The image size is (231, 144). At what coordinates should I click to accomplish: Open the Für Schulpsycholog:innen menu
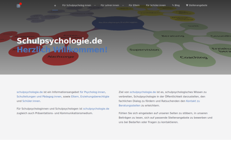click(77, 5)
